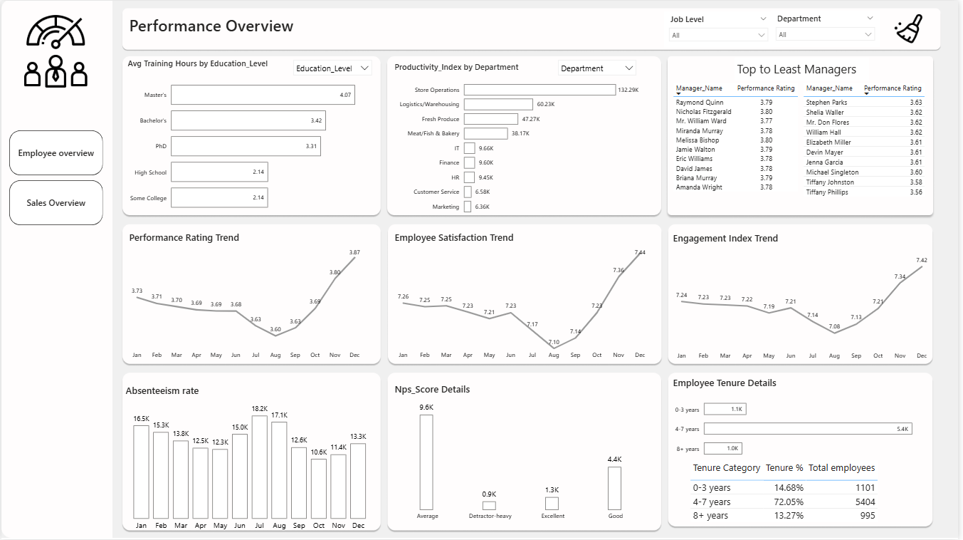This screenshot has height=540, width=963.
Task: Select the Store Operations productivity bar
Action: 540,90
